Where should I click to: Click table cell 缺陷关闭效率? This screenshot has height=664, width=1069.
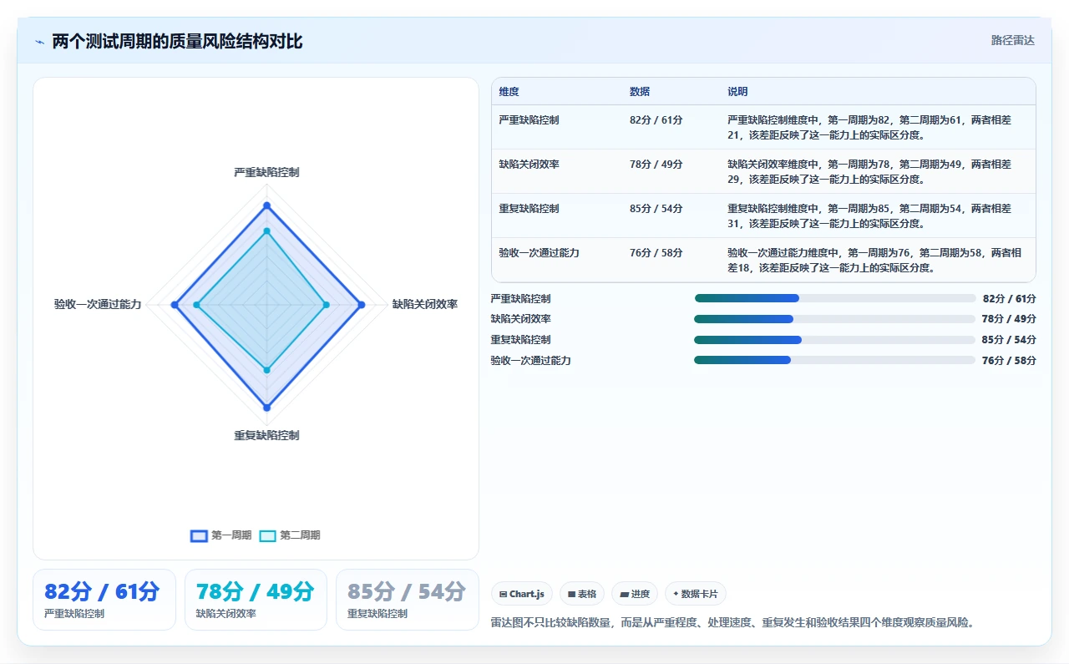(x=529, y=165)
